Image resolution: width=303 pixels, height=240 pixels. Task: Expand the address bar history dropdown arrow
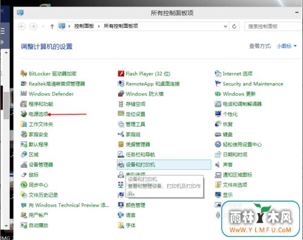[225, 26]
